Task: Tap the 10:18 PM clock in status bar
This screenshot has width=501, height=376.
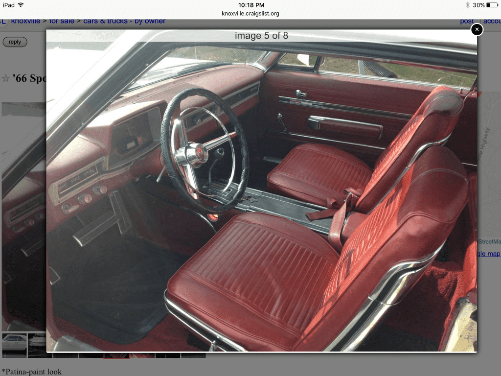Action: (x=251, y=5)
